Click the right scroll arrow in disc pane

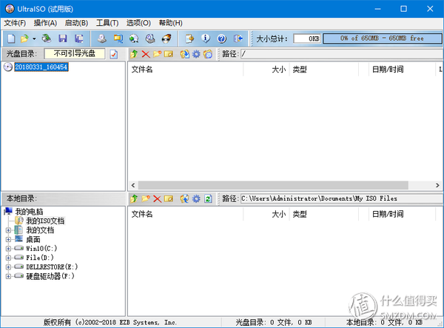pos(437,185)
